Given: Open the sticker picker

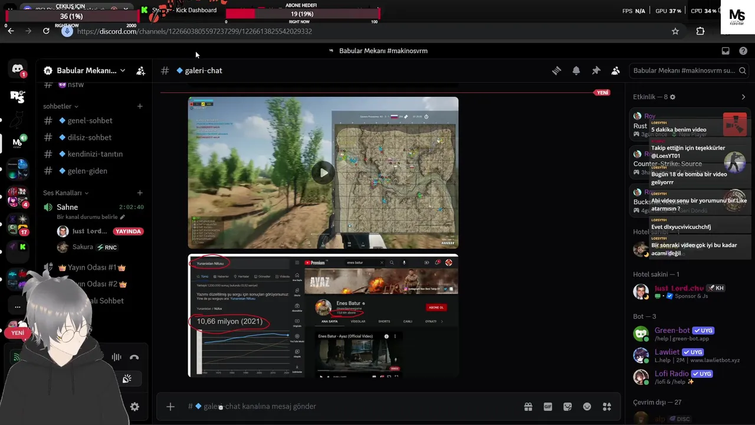Looking at the screenshot, I should (567, 407).
